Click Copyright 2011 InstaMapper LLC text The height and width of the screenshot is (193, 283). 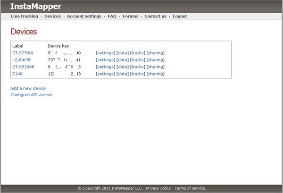pyautogui.click(x=110, y=188)
